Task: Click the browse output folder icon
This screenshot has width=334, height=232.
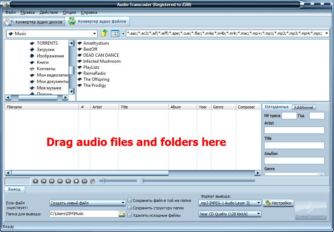Action: (x=122, y=214)
